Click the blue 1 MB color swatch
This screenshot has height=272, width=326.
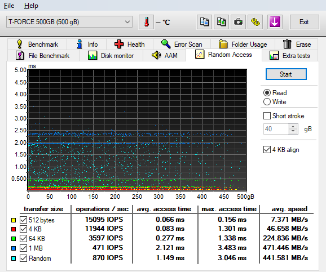[x=14, y=248]
